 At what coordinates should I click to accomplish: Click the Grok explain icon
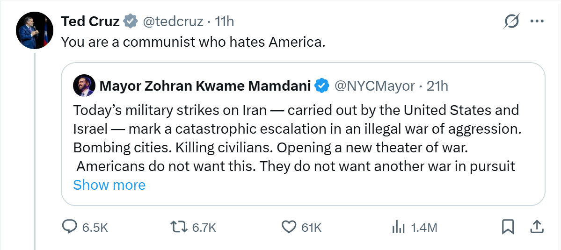(512, 21)
